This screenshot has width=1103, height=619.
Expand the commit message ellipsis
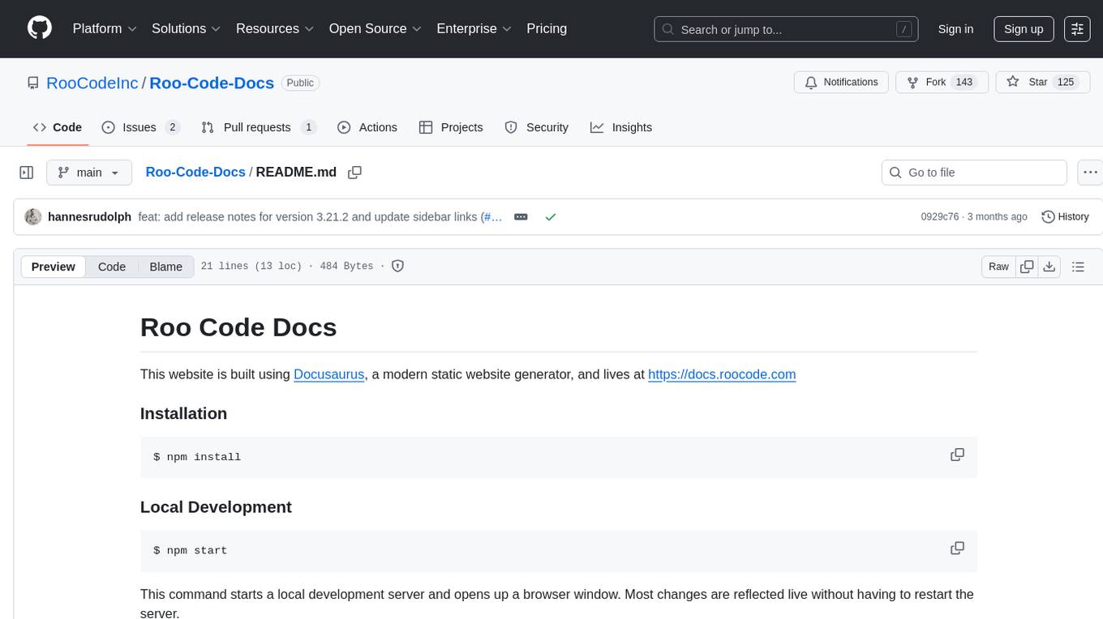[521, 217]
